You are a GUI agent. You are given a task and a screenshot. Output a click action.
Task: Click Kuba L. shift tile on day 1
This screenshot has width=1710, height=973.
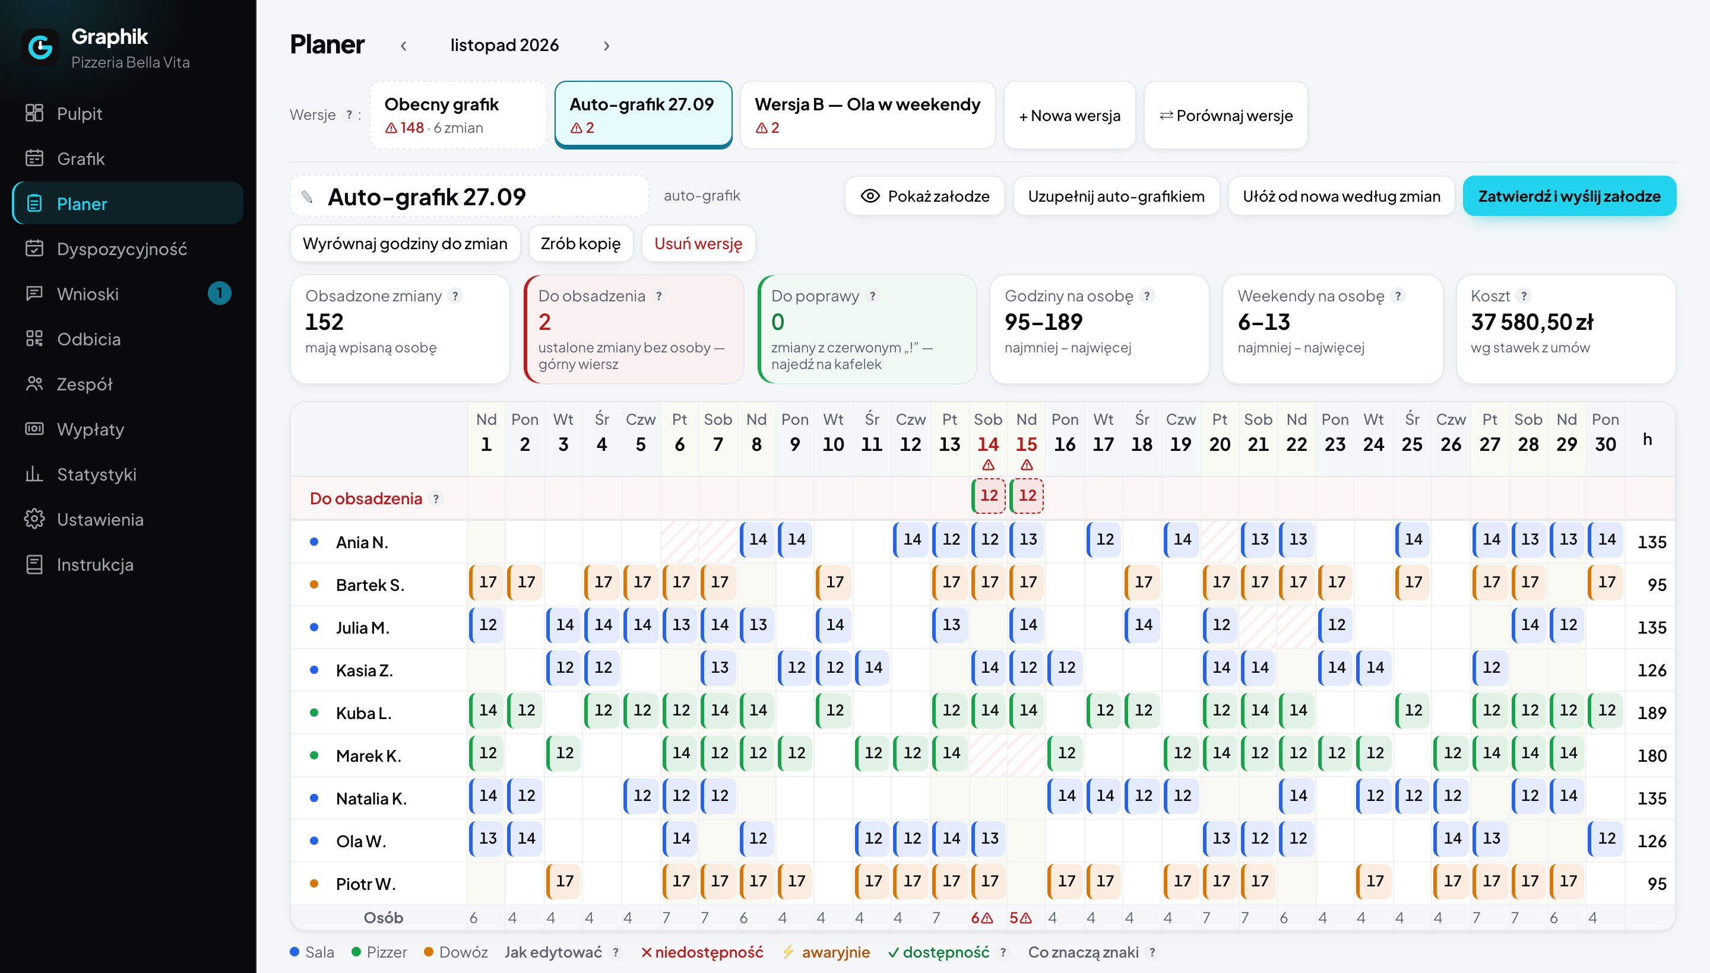(x=487, y=710)
